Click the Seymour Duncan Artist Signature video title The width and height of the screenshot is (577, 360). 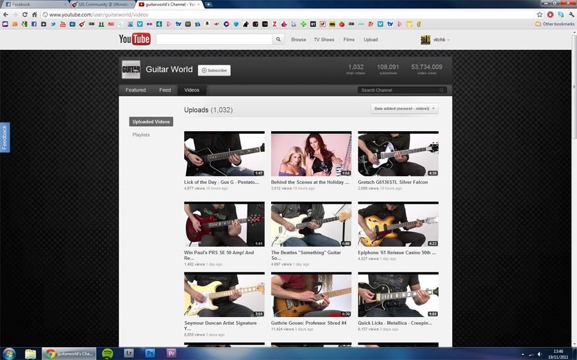[x=221, y=325]
